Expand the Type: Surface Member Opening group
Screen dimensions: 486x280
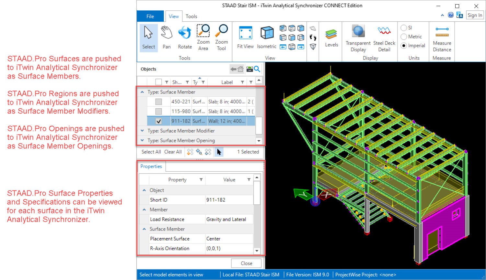coord(142,141)
